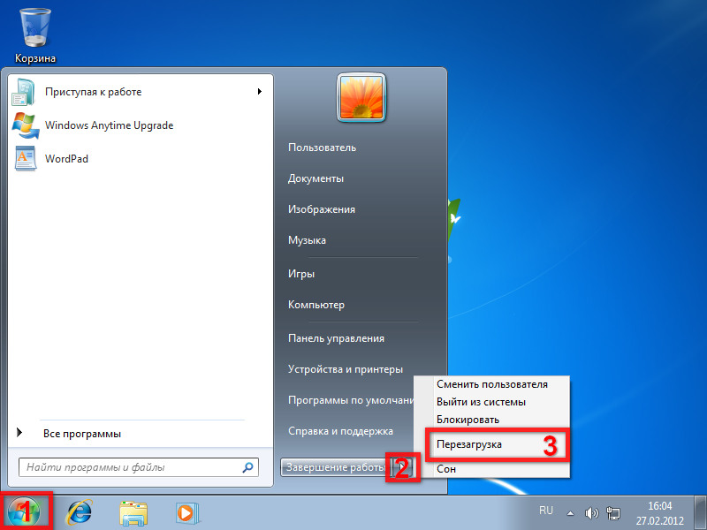This screenshot has height=530, width=707.
Task: Open Панель управления link
Action: [x=336, y=338]
